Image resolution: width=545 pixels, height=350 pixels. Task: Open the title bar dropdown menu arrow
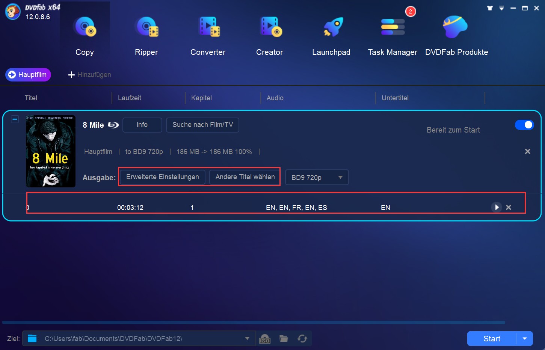501,8
